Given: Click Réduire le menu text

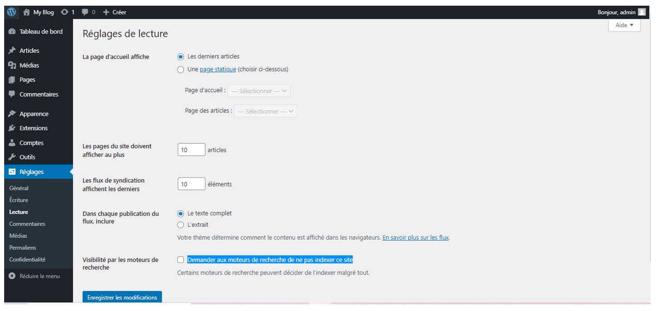Looking at the screenshot, I should point(39,276).
